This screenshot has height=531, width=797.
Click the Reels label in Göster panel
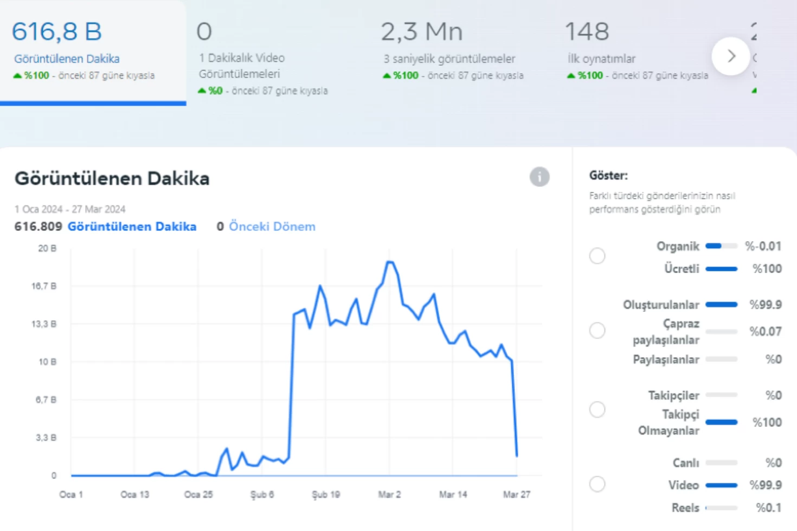(685, 508)
